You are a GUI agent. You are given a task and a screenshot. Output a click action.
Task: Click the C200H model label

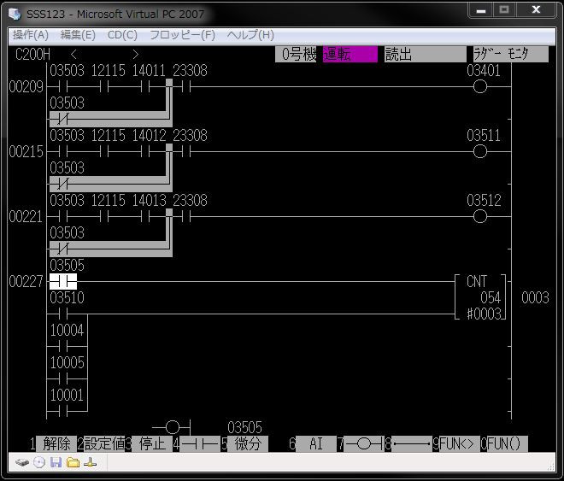(x=32, y=55)
